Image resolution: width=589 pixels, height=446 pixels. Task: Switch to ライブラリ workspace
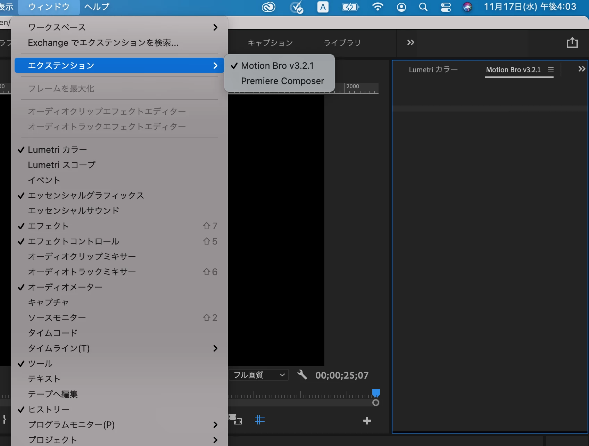coord(342,43)
